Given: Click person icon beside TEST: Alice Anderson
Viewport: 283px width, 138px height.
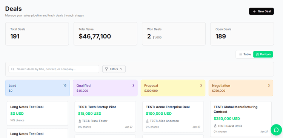Looking at the screenshot, I should [x=148, y=121].
